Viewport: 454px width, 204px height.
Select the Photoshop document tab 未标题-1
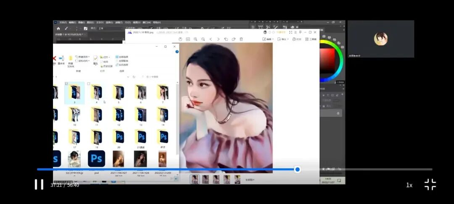pyautogui.click(x=69, y=34)
